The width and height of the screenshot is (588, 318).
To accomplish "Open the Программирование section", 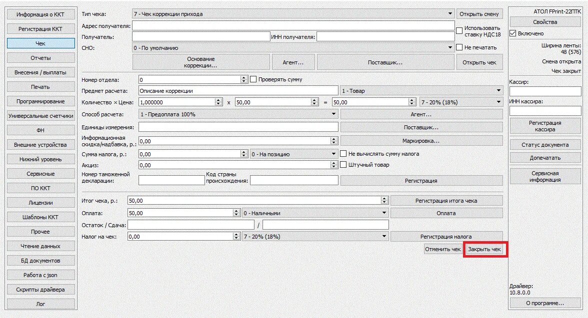I will pyautogui.click(x=40, y=101).
